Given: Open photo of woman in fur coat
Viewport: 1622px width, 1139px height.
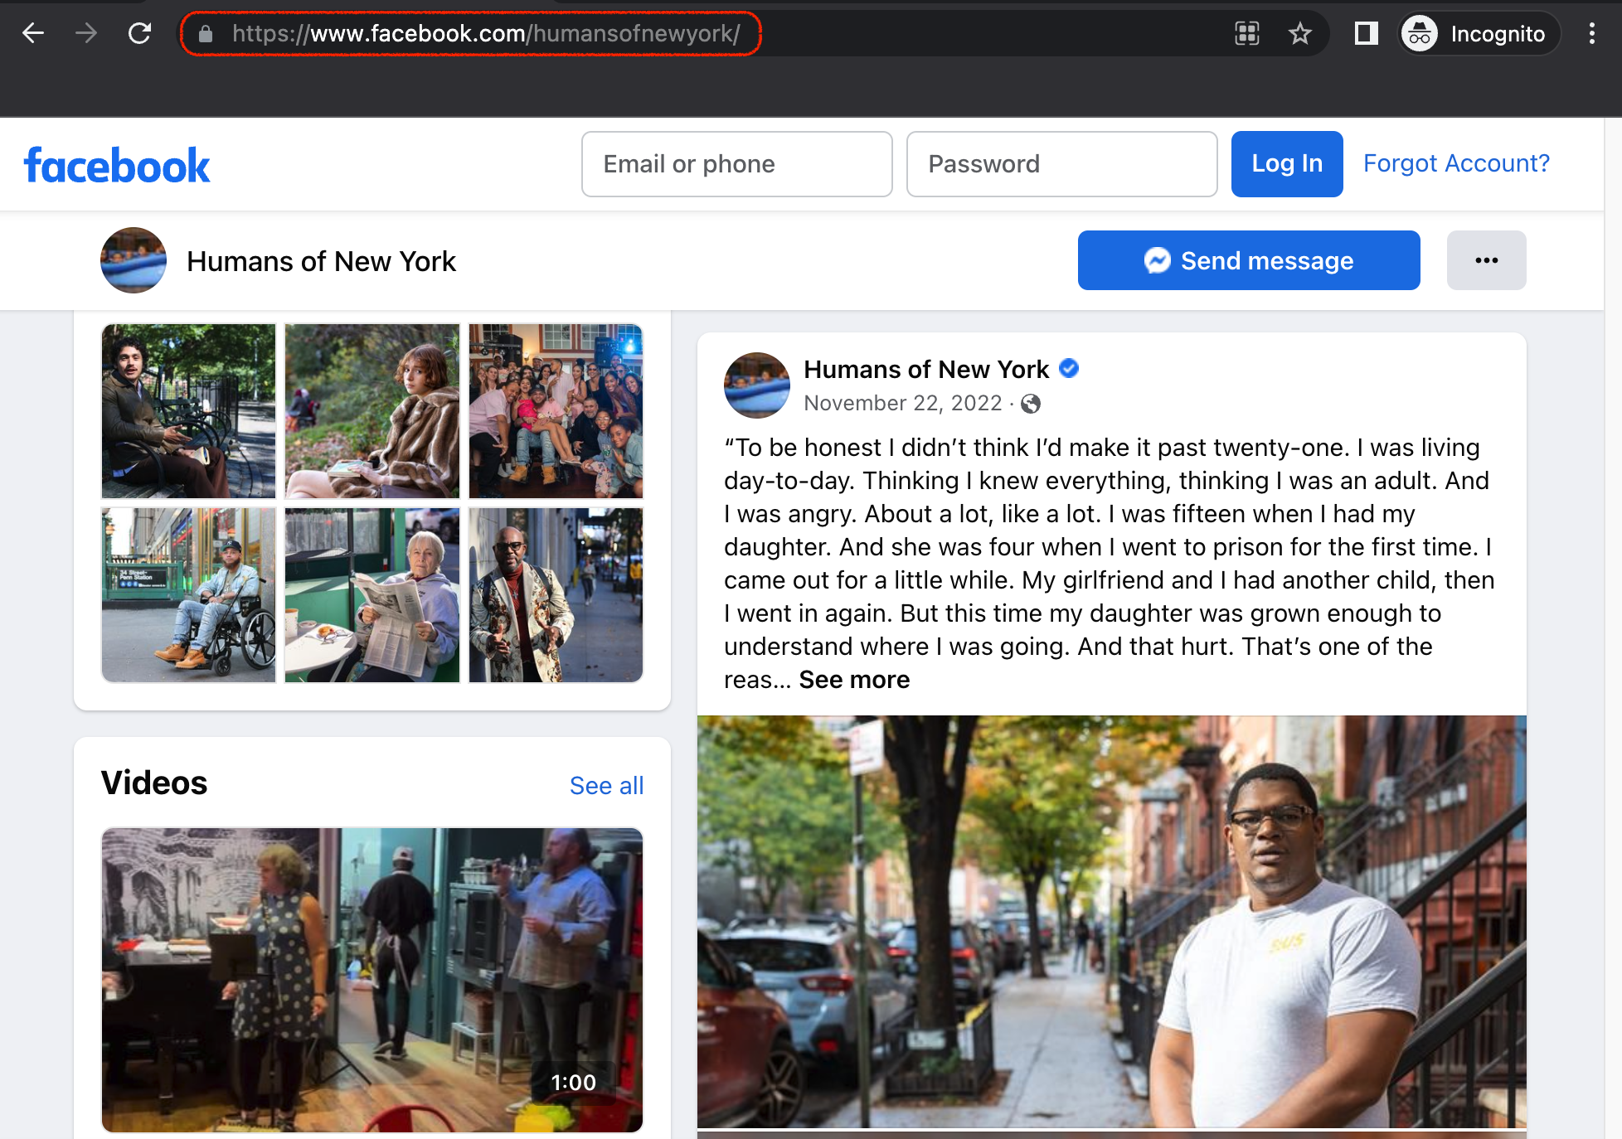Looking at the screenshot, I should tap(372, 411).
